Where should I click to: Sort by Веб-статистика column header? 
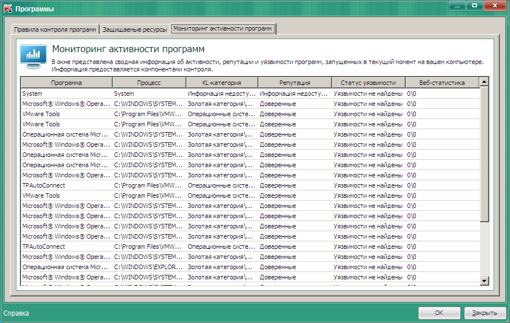[442, 83]
